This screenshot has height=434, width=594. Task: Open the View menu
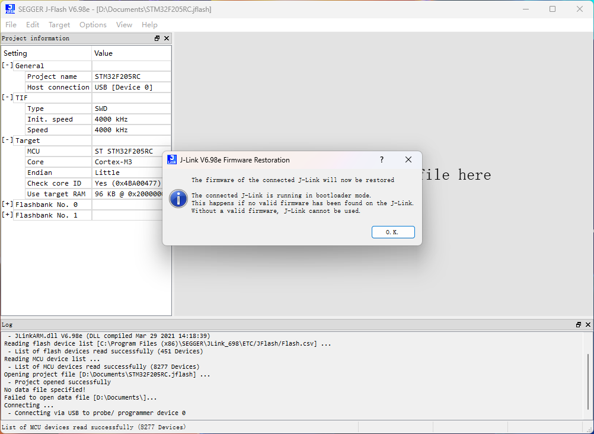click(124, 25)
